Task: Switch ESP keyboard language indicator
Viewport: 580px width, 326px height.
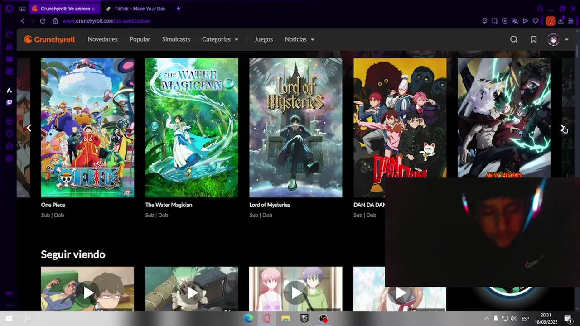Action: point(525,319)
